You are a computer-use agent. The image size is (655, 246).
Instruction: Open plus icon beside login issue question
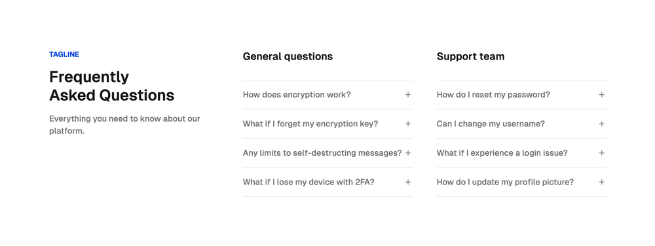point(601,153)
